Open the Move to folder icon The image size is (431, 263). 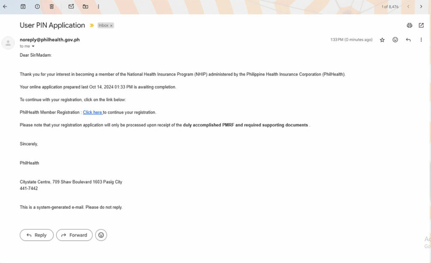point(85,7)
